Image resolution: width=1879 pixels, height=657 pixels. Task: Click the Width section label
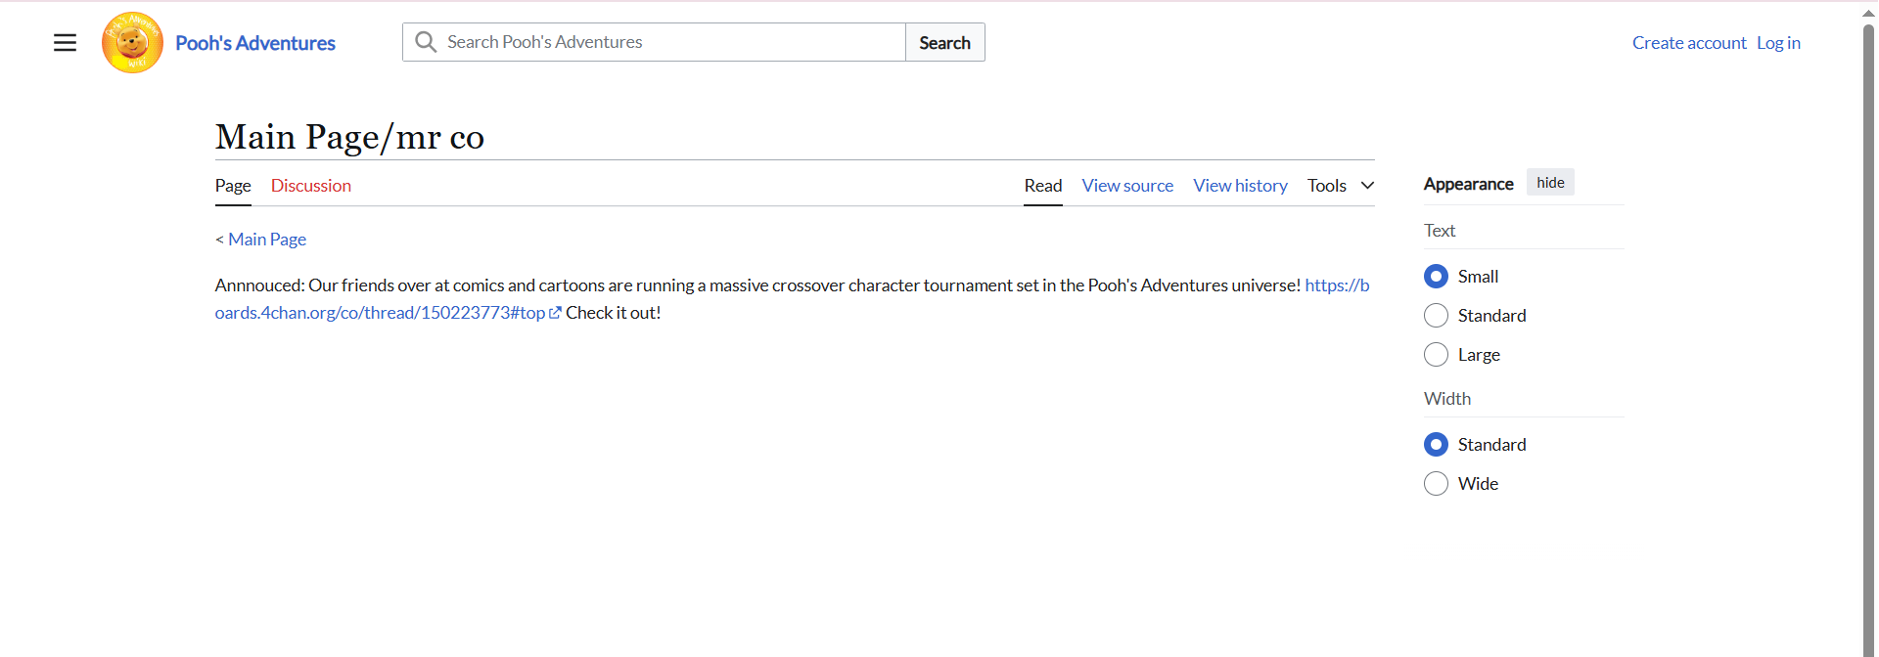pyautogui.click(x=1447, y=399)
